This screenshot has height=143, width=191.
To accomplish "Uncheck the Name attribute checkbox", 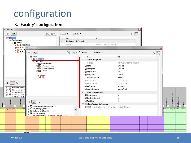I will (85, 66).
